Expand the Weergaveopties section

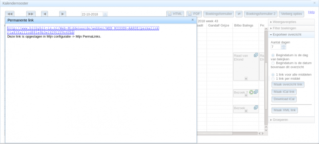pos(291,22)
